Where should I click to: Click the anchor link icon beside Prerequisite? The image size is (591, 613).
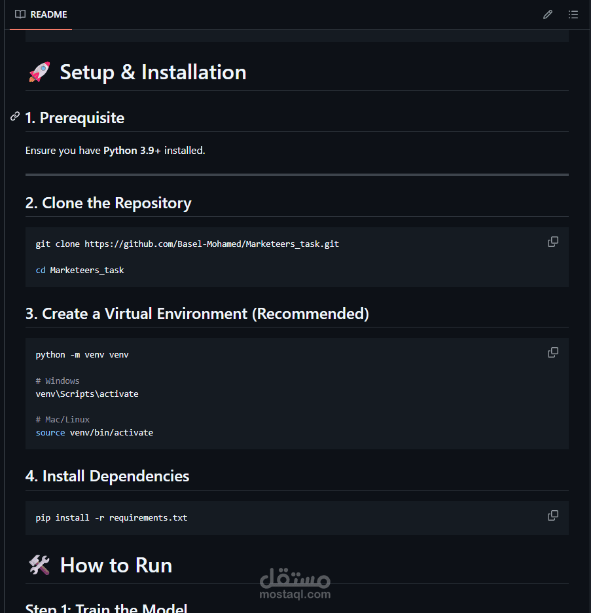pos(15,117)
